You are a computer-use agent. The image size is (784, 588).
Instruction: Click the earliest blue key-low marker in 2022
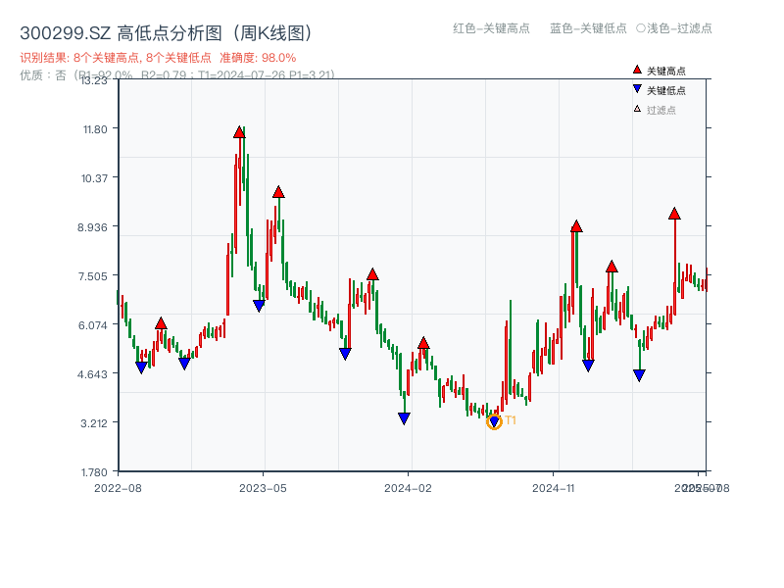click(x=140, y=366)
